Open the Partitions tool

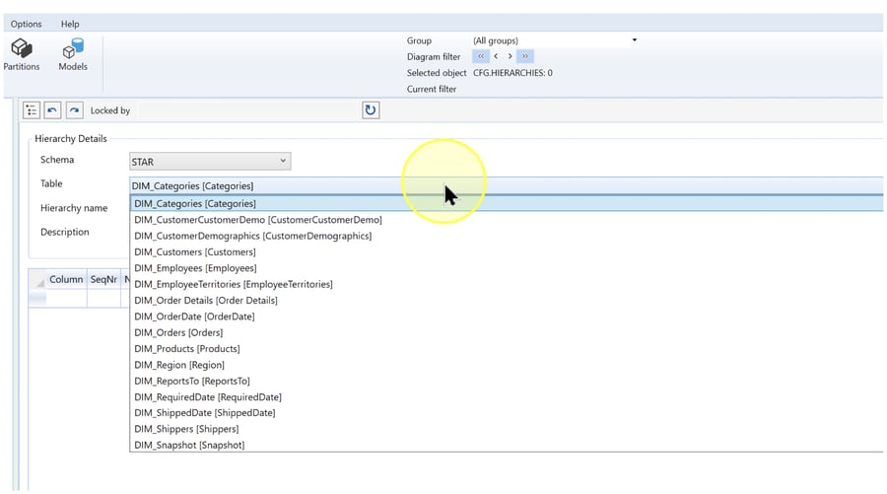[22, 54]
